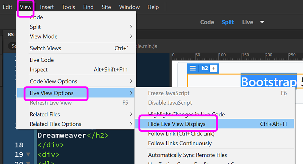This screenshot has width=303, height=164.
Task: Toggle Highlight Changes in Live Code
Action: pos(215,114)
